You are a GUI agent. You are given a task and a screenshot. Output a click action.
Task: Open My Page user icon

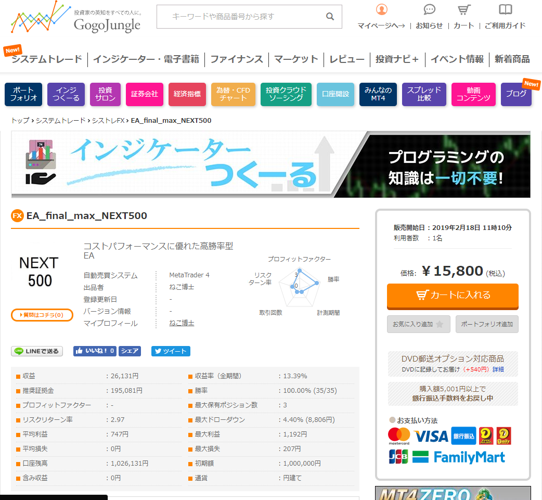pyautogui.click(x=381, y=10)
